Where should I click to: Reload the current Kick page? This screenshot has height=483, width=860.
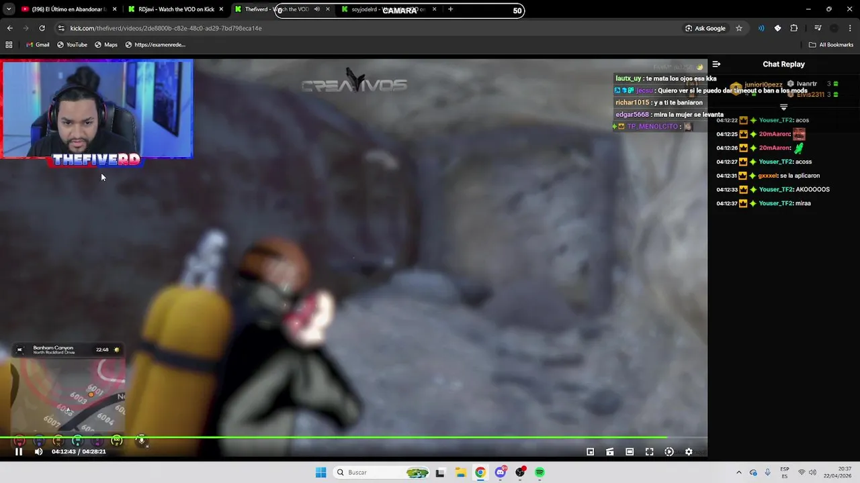pos(42,28)
